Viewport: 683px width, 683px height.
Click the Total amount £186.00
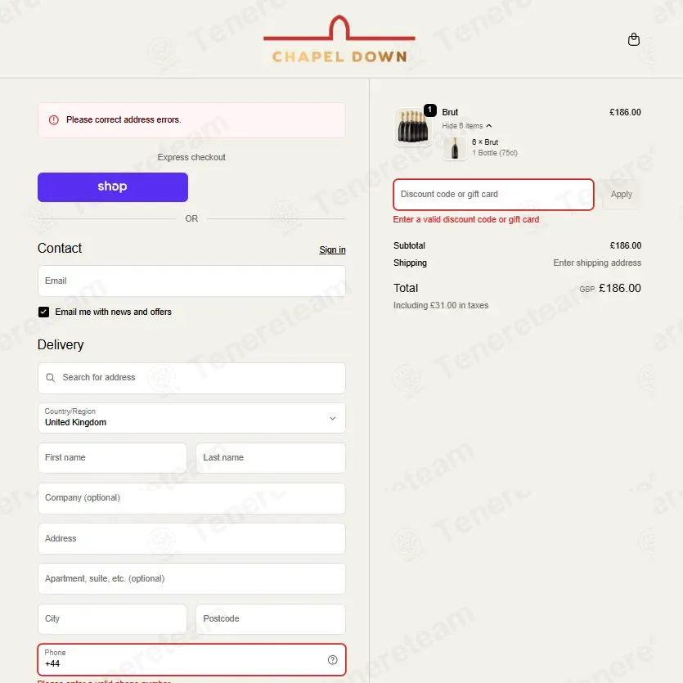click(x=620, y=289)
